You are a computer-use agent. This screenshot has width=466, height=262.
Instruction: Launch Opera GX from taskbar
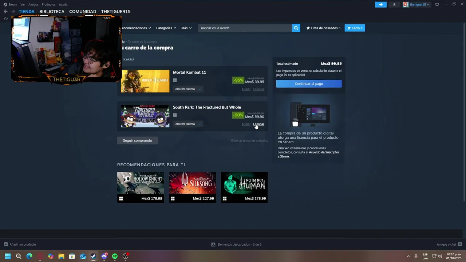click(40, 256)
